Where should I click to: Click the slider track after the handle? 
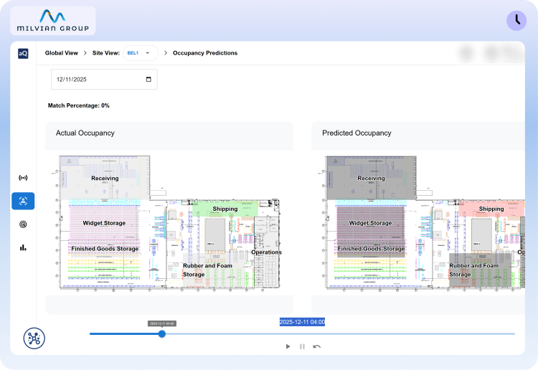click(x=340, y=333)
